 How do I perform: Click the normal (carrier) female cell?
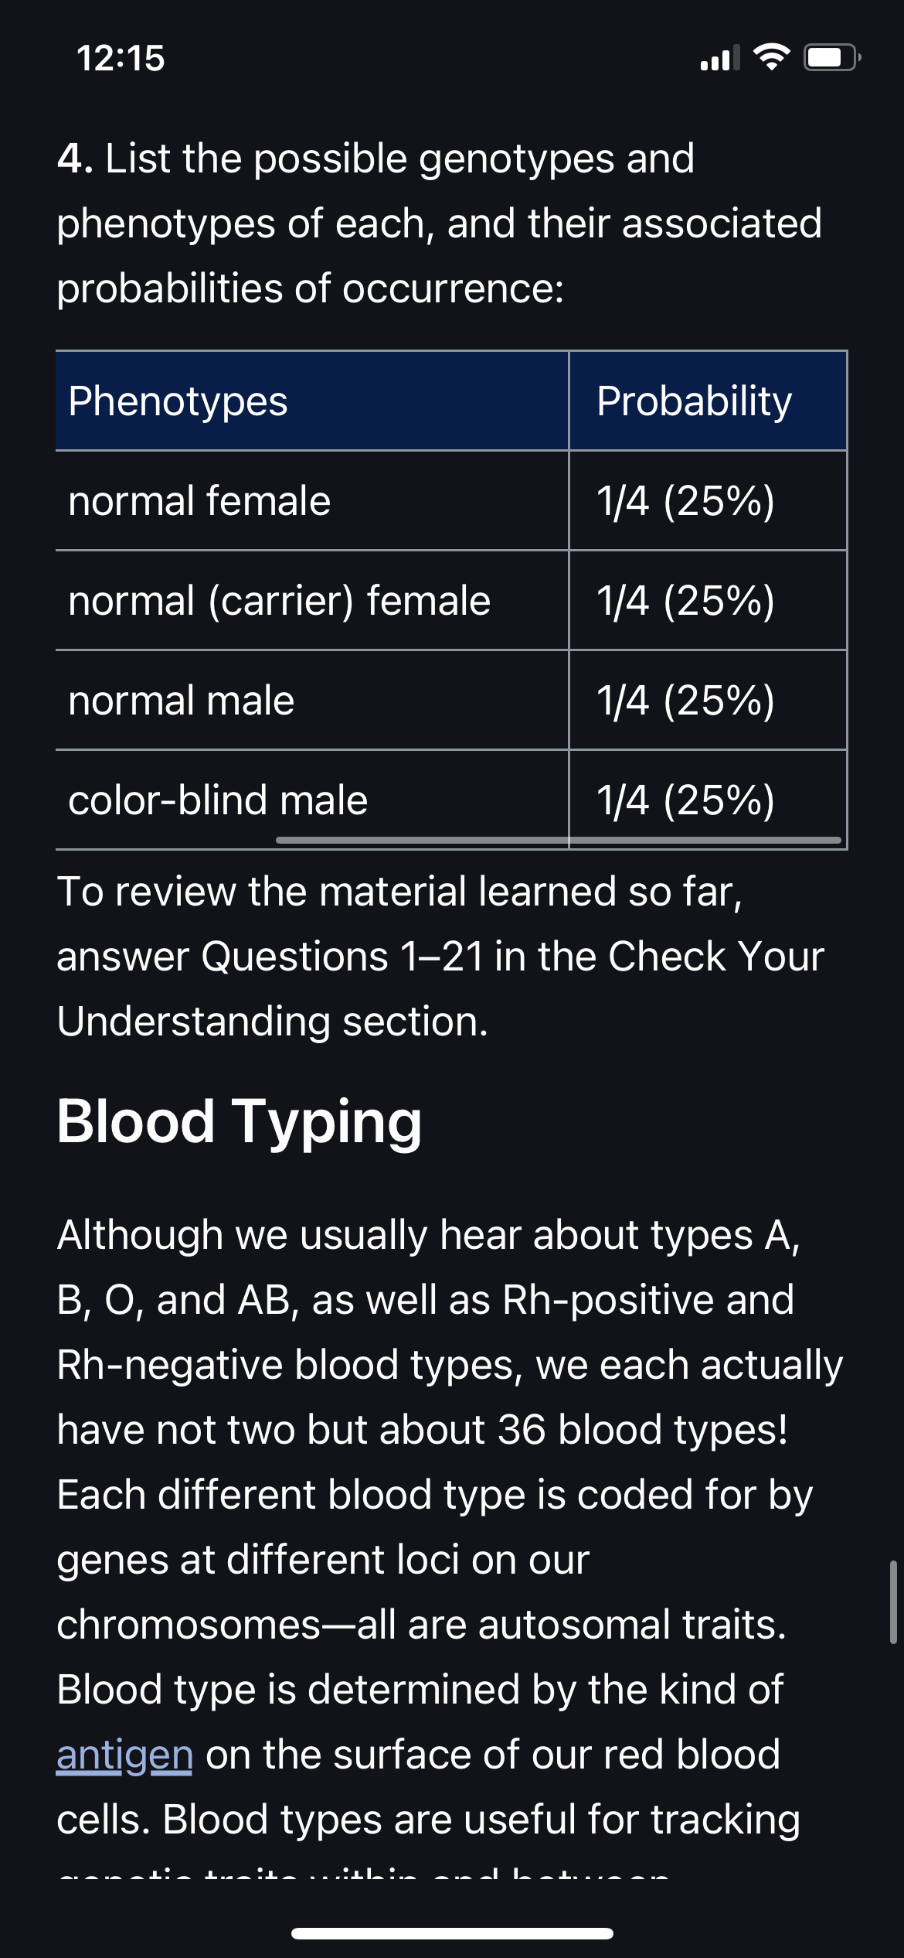click(x=312, y=600)
